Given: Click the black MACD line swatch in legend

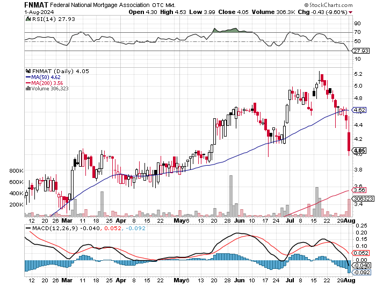Looking at the screenshot, I should 28,228.
